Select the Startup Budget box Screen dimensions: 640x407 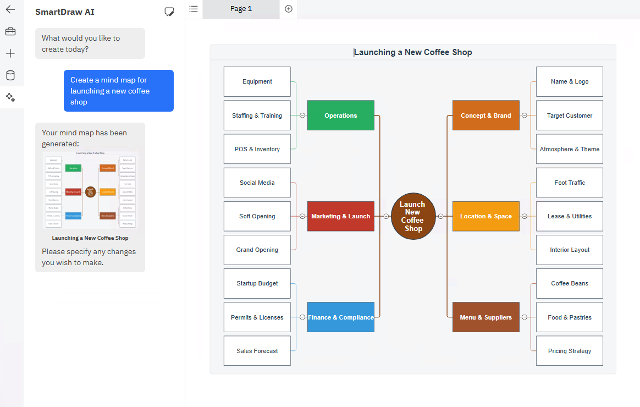257,283
